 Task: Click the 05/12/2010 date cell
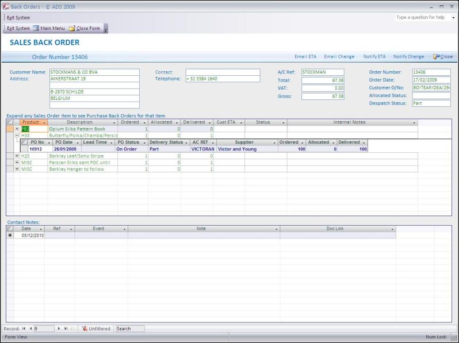(29, 236)
